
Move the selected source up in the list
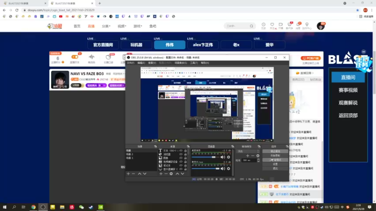click(x=177, y=173)
